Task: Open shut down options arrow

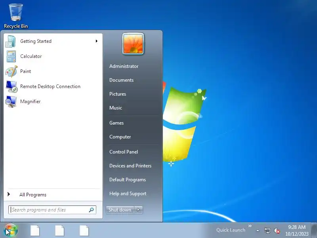Action: point(138,210)
